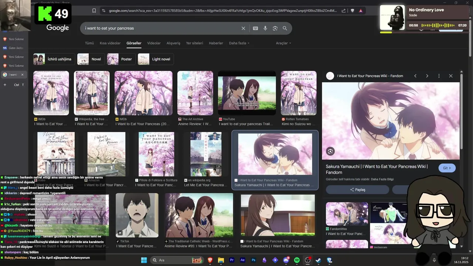Search by image with the Lens icon

tap(275, 28)
